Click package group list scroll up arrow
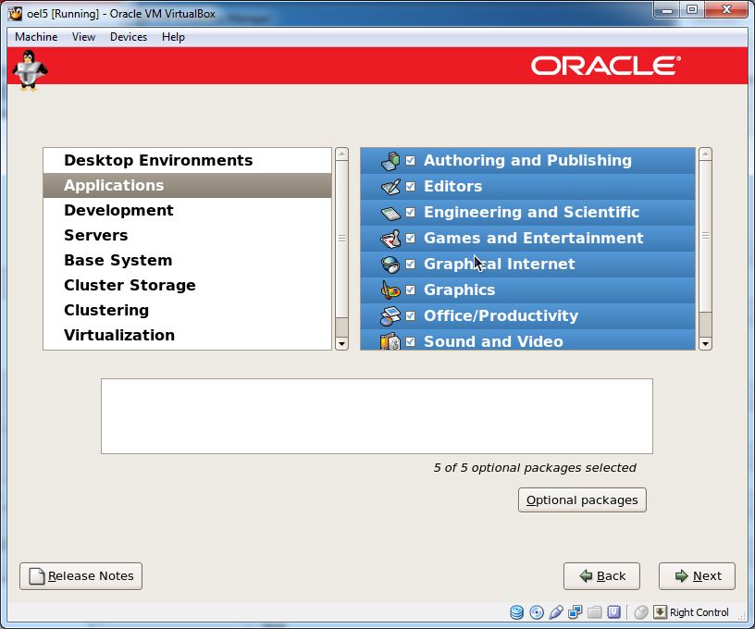 click(705, 154)
